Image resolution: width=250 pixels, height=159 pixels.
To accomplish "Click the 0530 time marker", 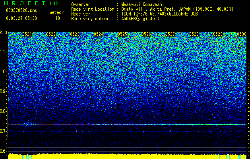I will tap(242, 34).
